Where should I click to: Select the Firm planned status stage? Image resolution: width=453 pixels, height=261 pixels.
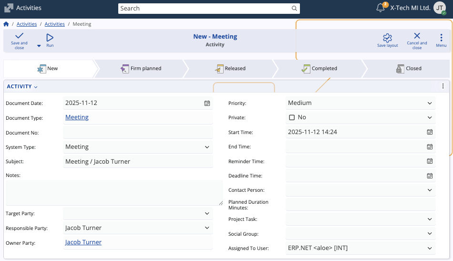coord(141,69)
